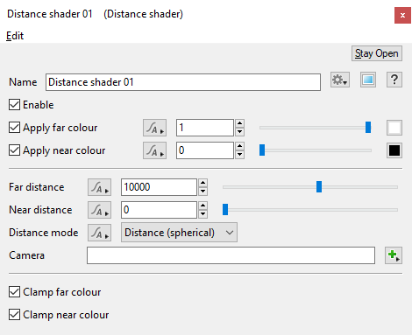This screenshot has height=335, width=412.
Task: Uncheck Apply far colour
Action: 14,128
